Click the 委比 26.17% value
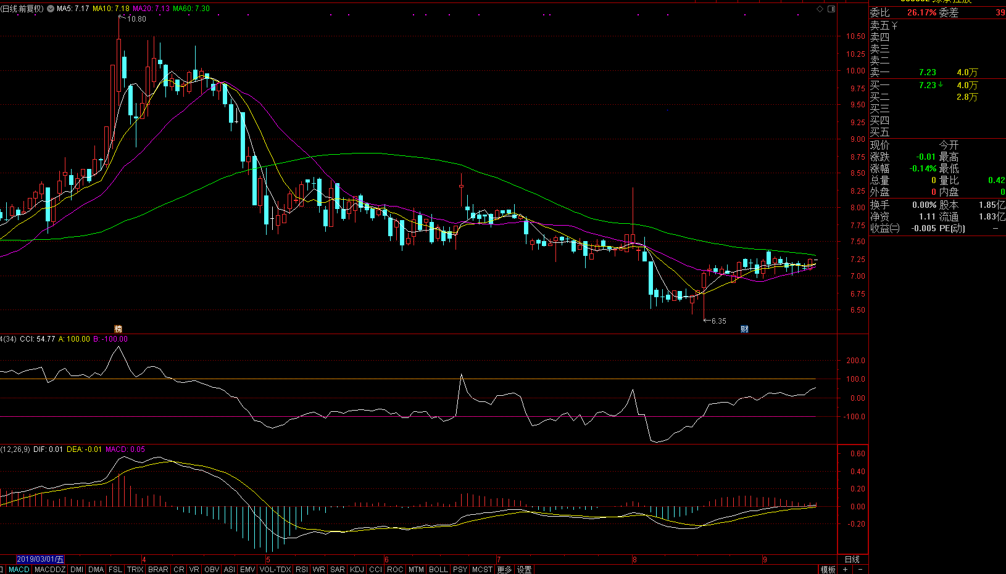The width and height of the screenshot is (1006, 574). [922, 12]
